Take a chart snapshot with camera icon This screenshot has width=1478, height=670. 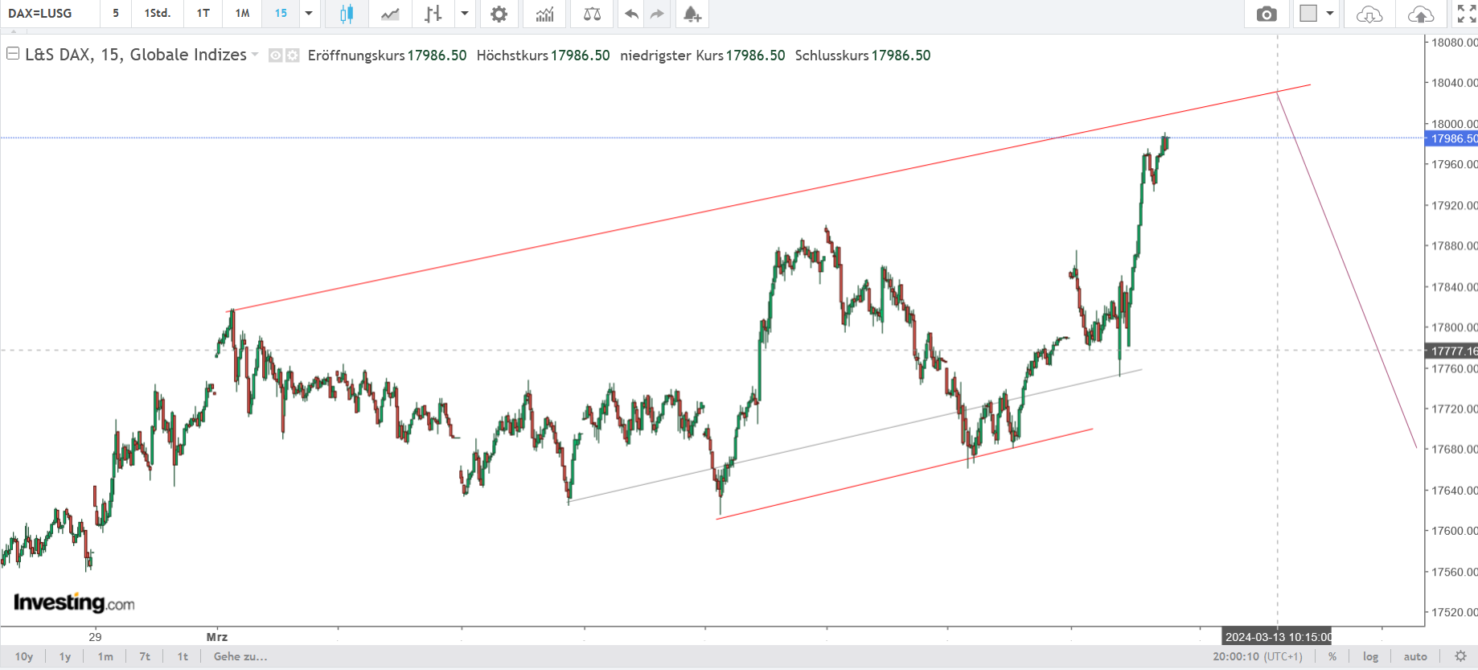point(1267,14)
